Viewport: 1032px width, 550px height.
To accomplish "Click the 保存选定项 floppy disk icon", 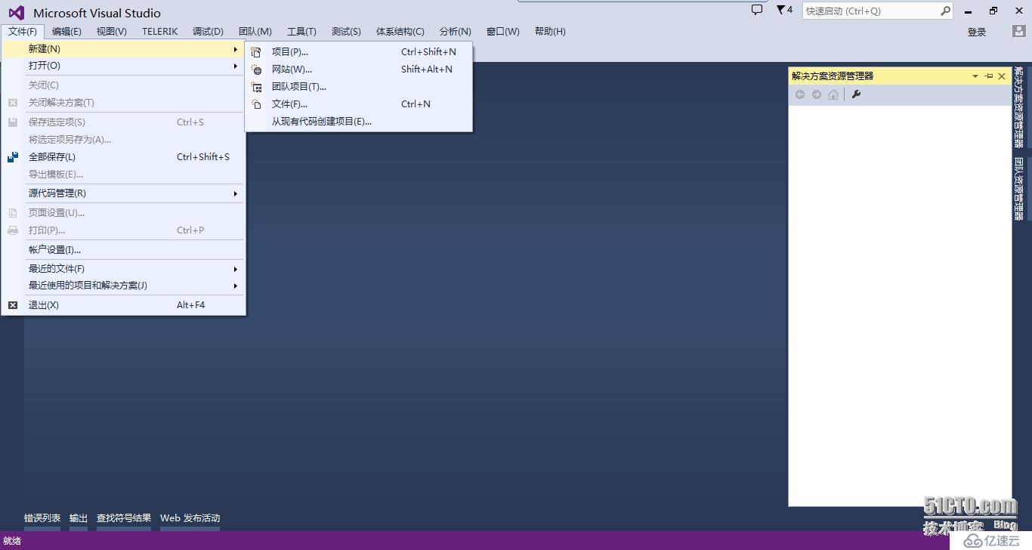I will 13,122.
